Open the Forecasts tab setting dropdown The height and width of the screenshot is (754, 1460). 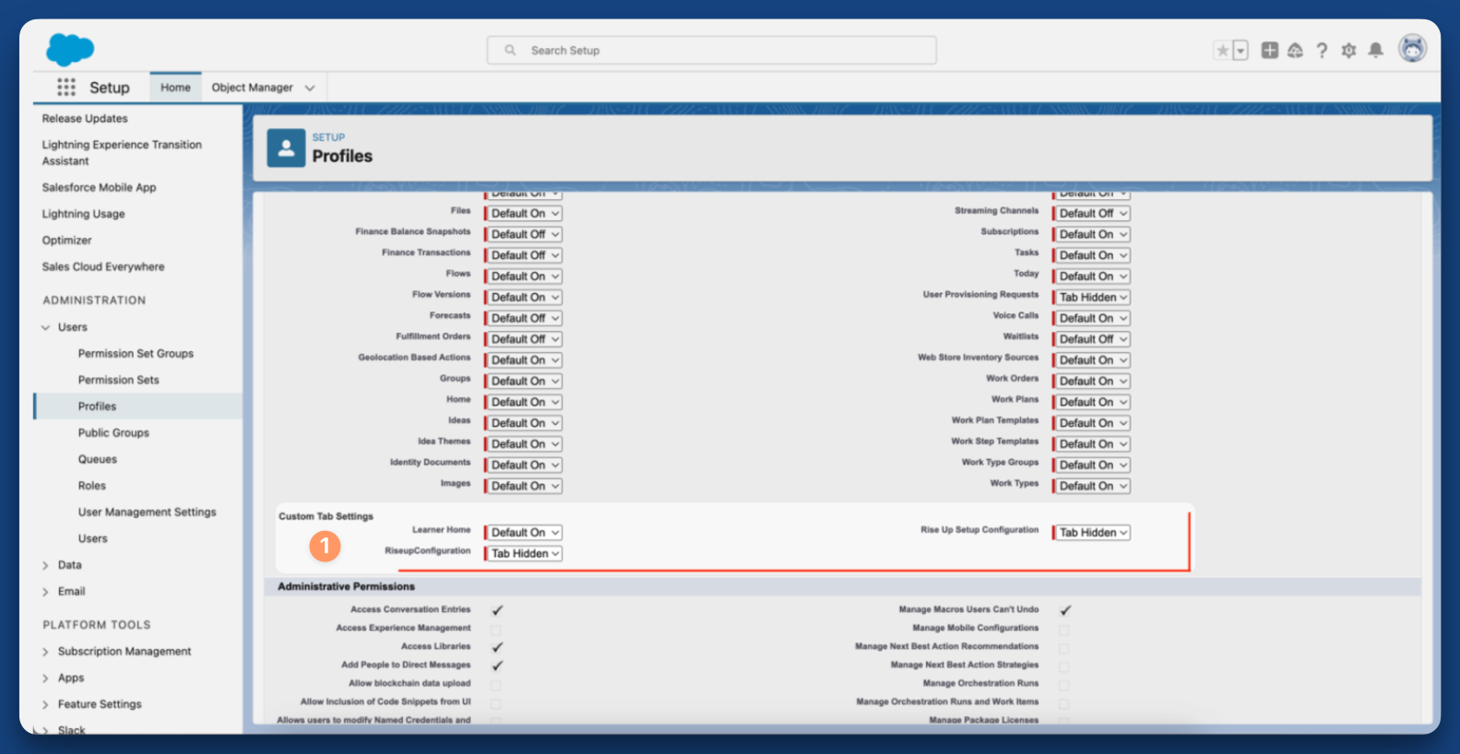[523, 318]
